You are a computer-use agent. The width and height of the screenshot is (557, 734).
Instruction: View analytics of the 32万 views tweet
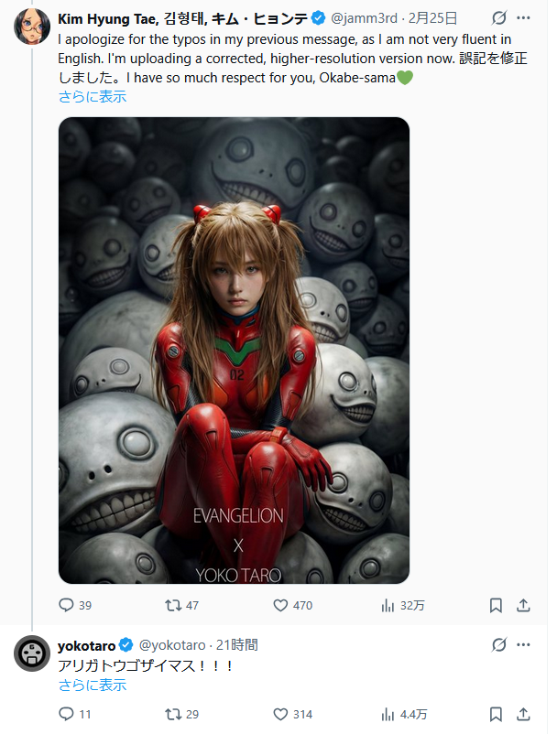[387, 605]
